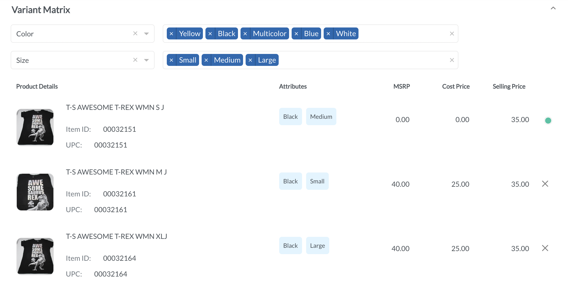The image size is (568, 290).
Task: Click the Color attribute field
Action: click(x=83, y=34)
